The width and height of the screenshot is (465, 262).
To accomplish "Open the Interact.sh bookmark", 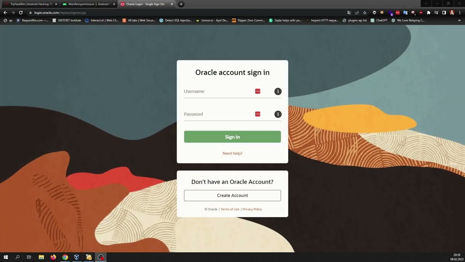I will 101,20.
